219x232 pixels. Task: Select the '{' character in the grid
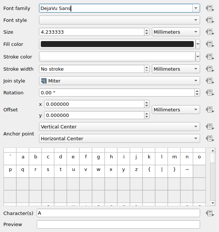pyautogui.click(x=149, y=171)
